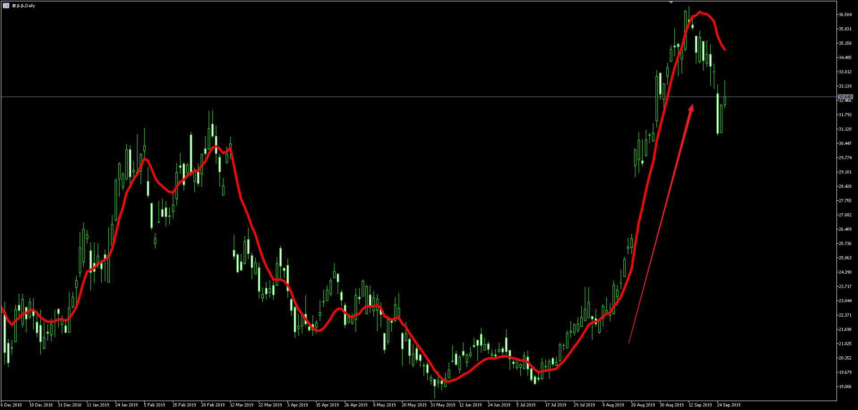Click the '8 Aug 2019' date label

[613, 405]
